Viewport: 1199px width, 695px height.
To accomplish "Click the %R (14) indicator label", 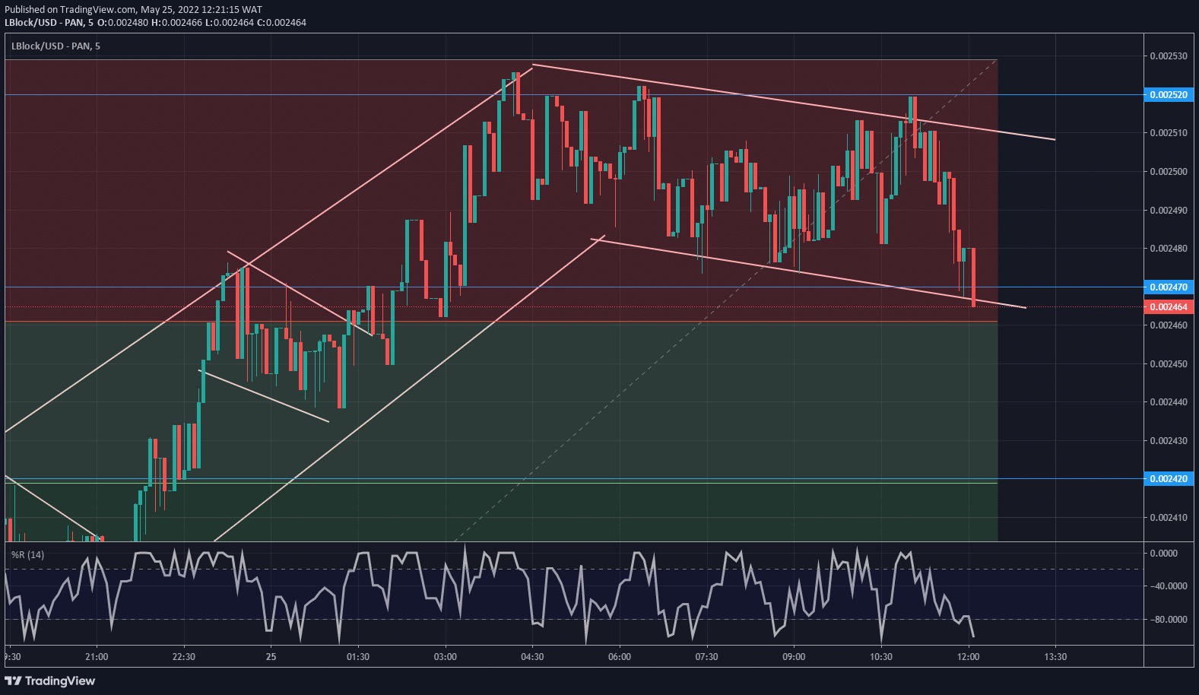I will tap(27, 555).
